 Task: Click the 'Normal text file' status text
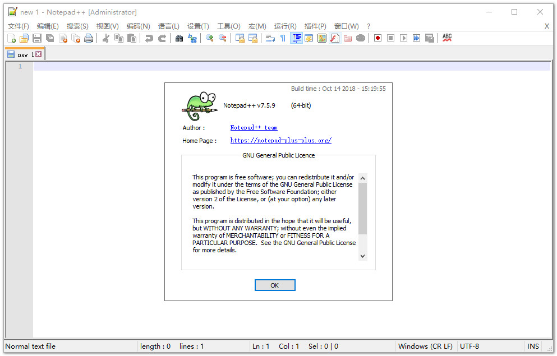click(x=30, y=346)
